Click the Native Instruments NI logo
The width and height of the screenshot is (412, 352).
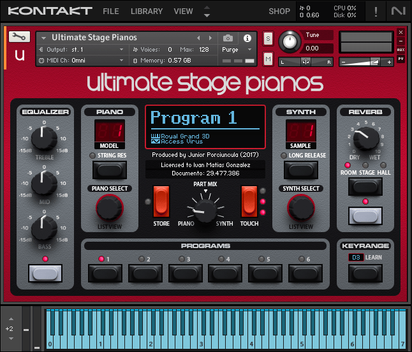coord(399,11)
